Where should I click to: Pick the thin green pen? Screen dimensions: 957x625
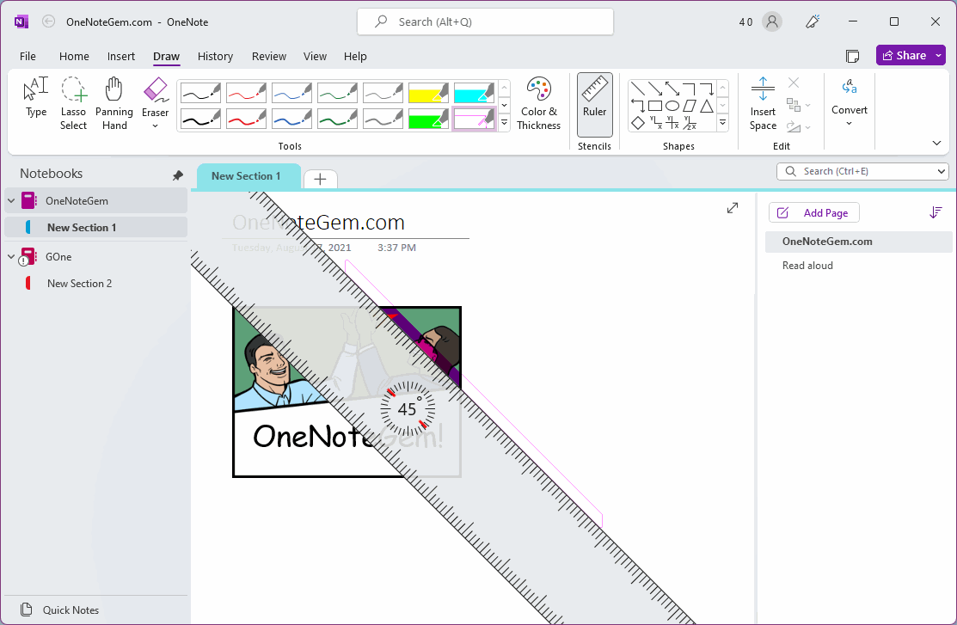(338, 93)
